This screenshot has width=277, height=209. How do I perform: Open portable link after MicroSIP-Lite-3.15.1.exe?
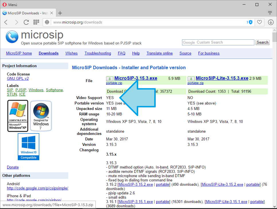[257, 202]
